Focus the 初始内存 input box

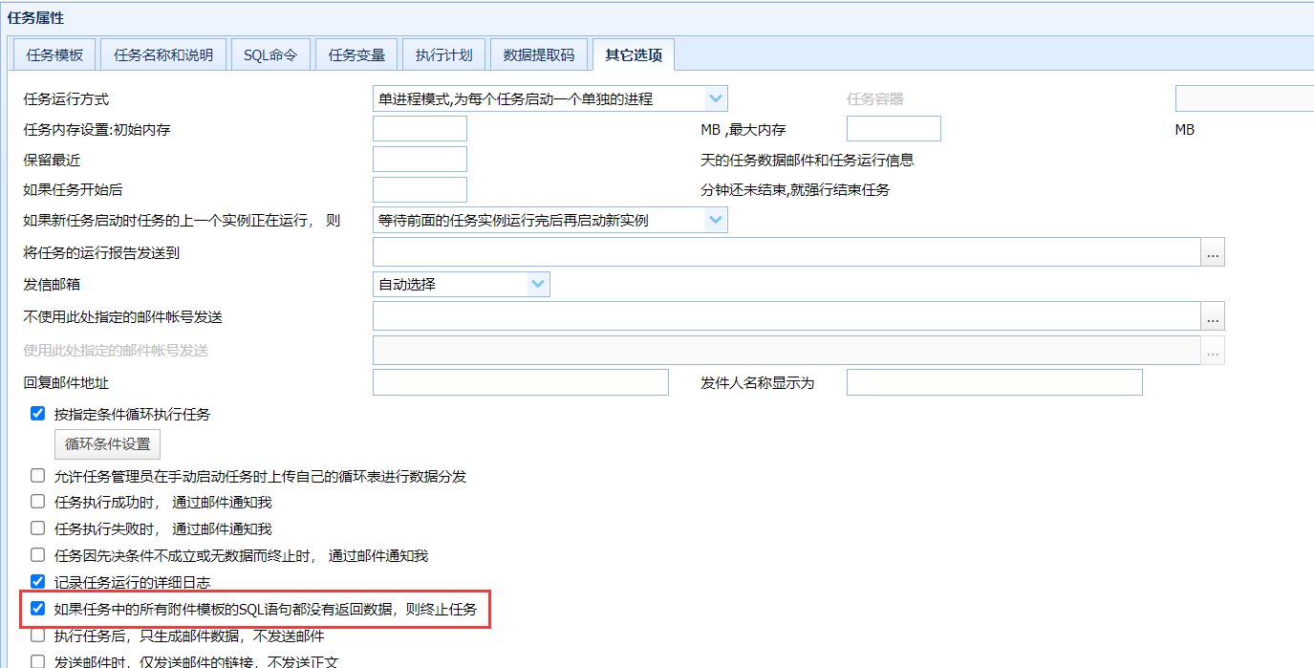(420, 129)
